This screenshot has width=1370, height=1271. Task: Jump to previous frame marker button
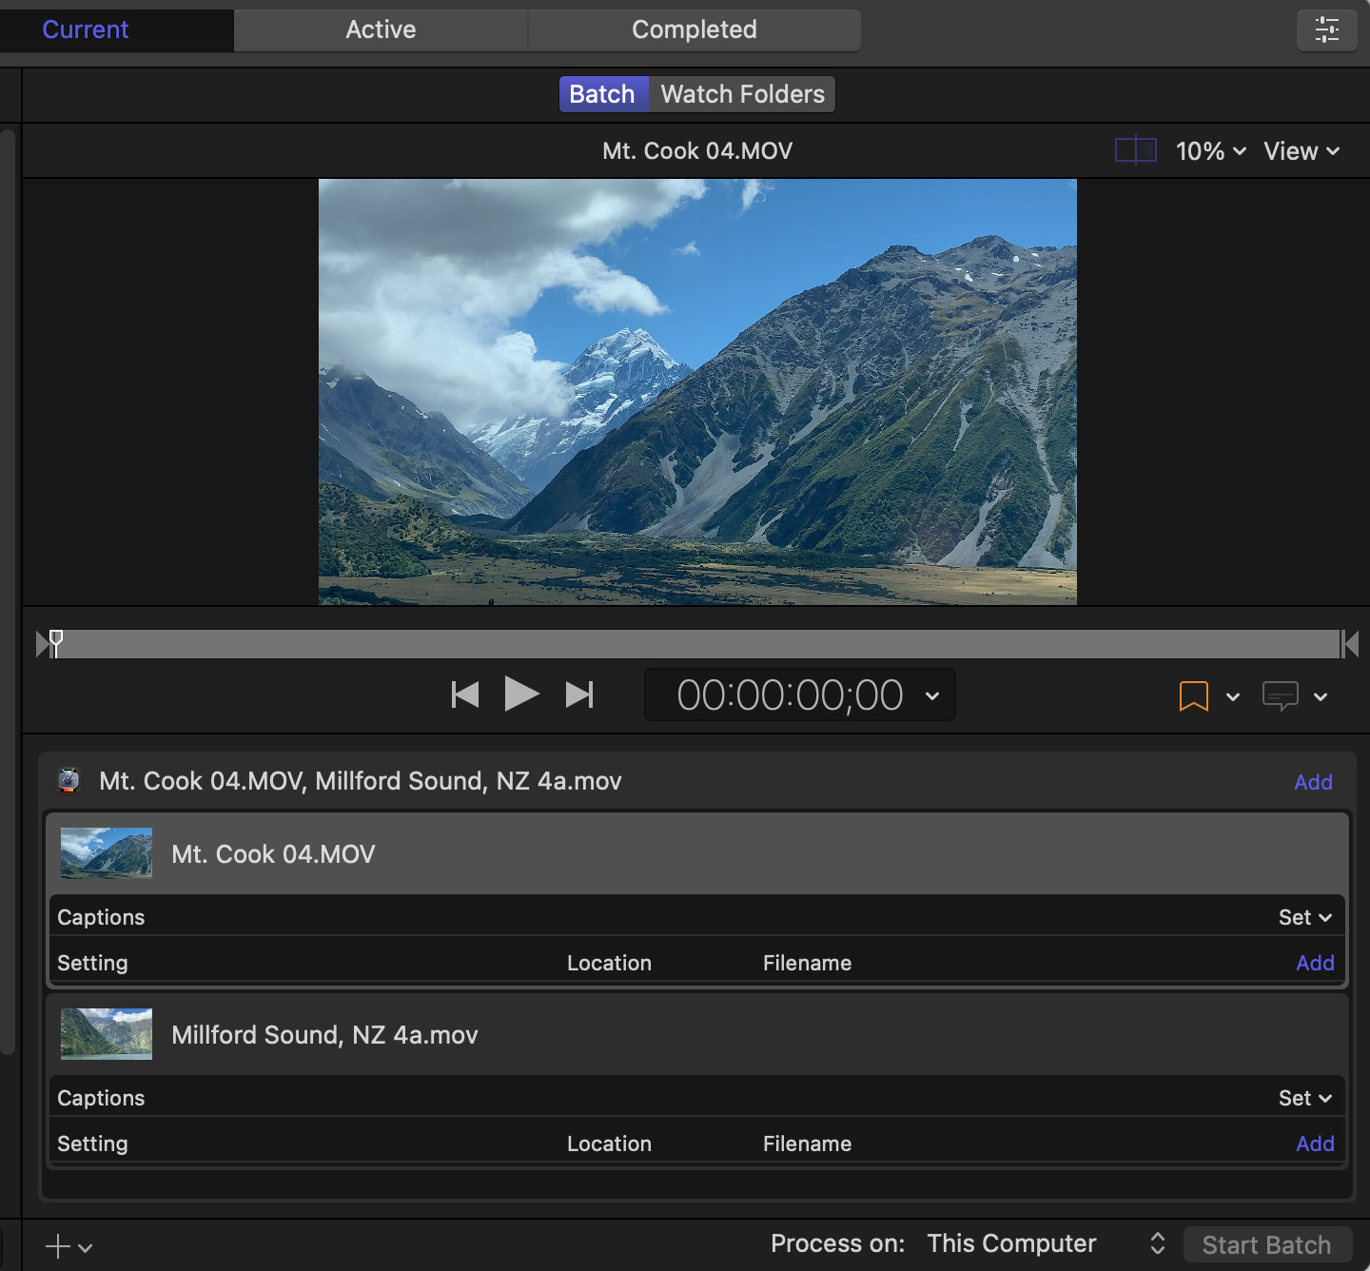point(464,694)
